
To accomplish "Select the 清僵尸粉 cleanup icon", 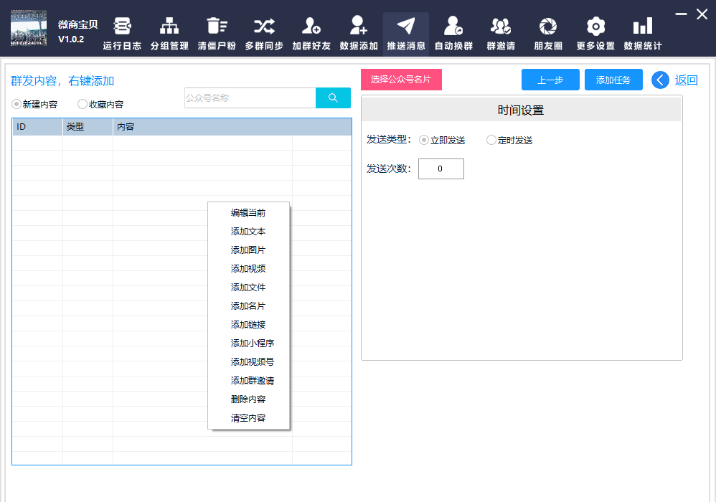I will point(217,27).
